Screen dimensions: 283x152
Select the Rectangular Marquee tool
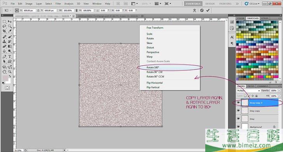point(4,22)
